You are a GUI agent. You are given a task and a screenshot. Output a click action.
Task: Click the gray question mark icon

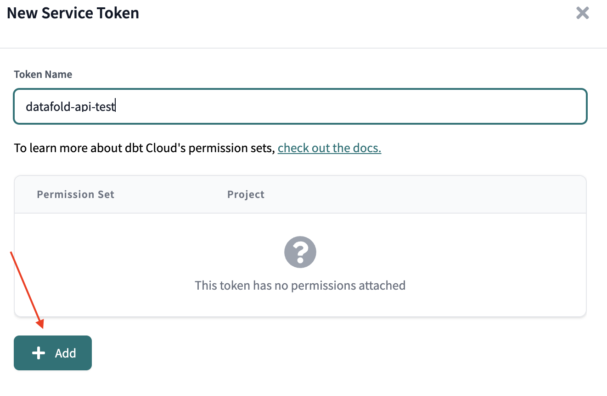[300, 252]
